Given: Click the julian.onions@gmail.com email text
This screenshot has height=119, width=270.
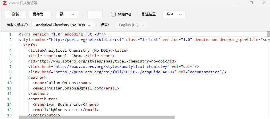Looking at the screenshot, I should pos(75,88).
